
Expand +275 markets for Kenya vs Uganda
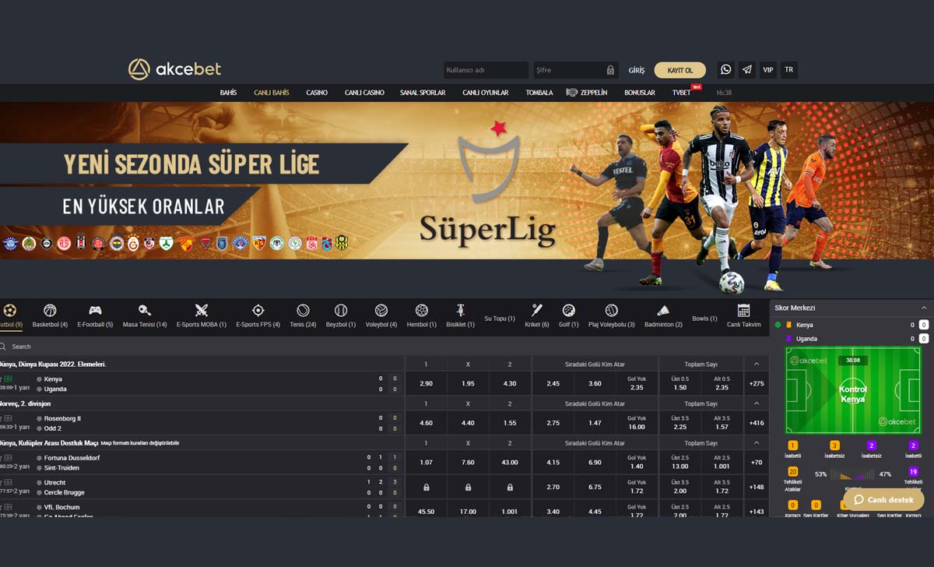756,384
